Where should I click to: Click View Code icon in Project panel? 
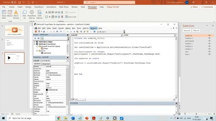pos(35,38)
